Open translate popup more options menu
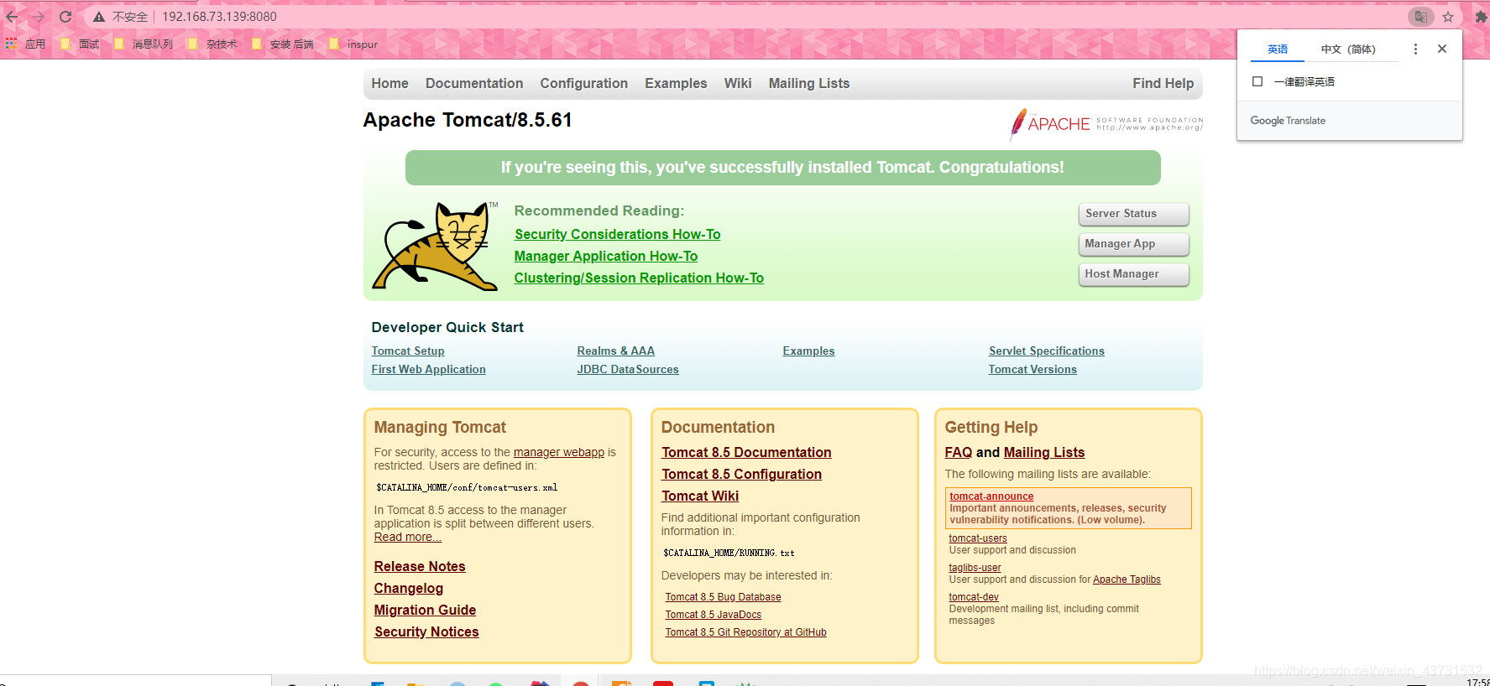Viewport: 1490px width, 686px height. click(1415, 49)
